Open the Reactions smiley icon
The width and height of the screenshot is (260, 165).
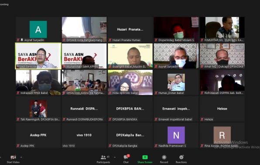(181, 157)
